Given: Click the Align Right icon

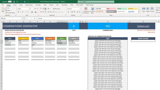Looking at the screenshot, I should [x=45, y=12].
